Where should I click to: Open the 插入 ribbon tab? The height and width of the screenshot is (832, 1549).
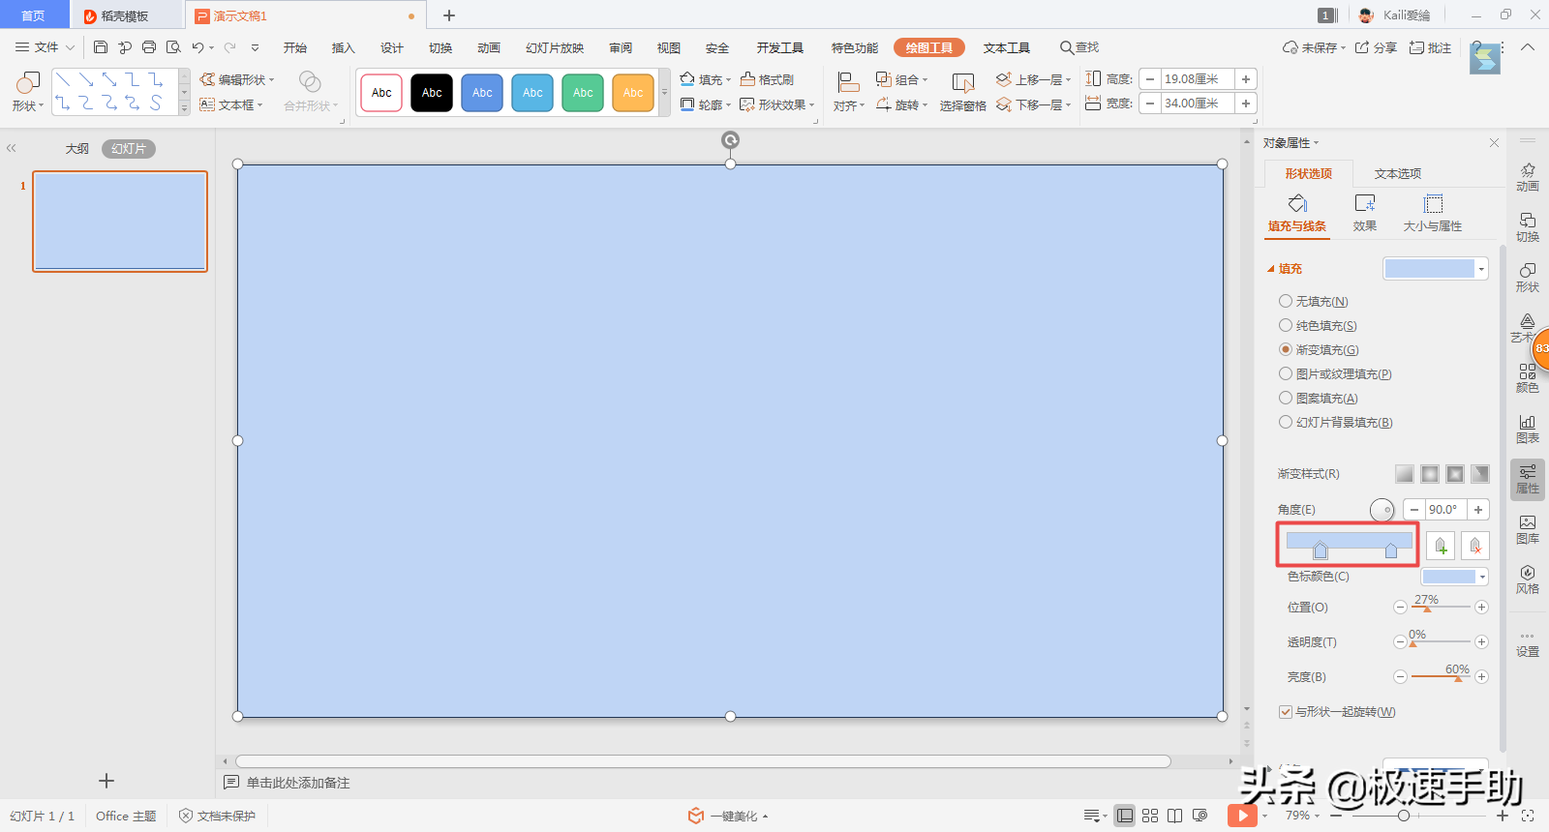tap(343, 47)
